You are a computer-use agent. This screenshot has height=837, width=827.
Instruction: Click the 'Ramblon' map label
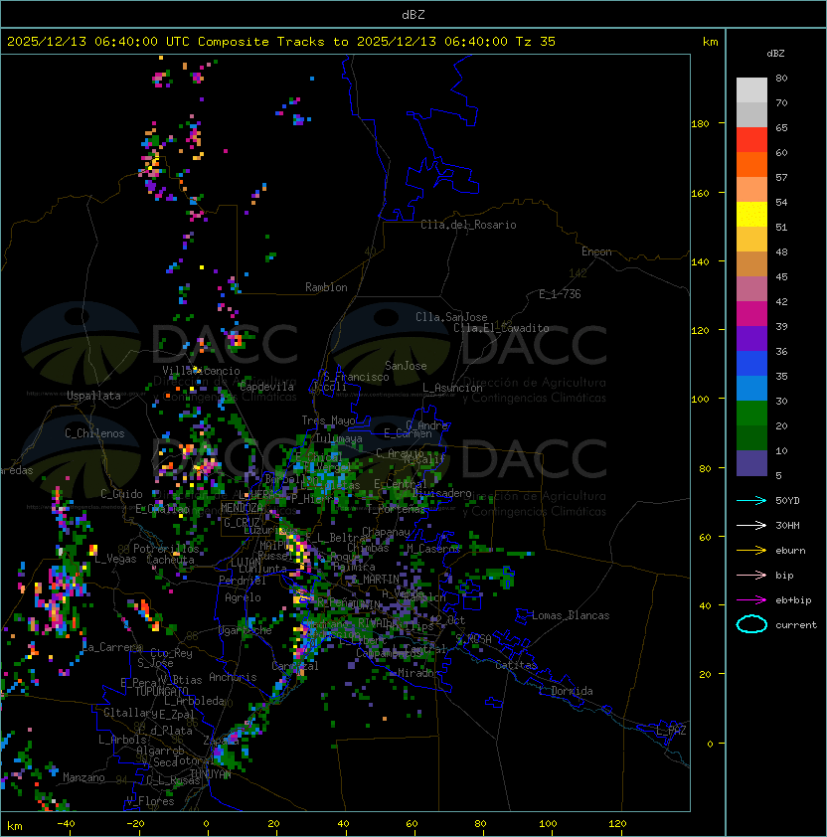point(326,287)
